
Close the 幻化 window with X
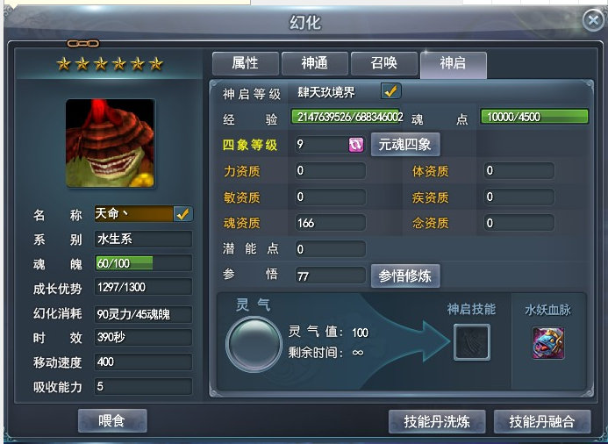[593, 20]
